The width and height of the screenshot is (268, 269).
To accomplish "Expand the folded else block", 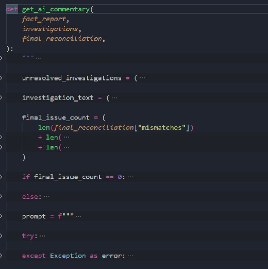I will [1, 196].
